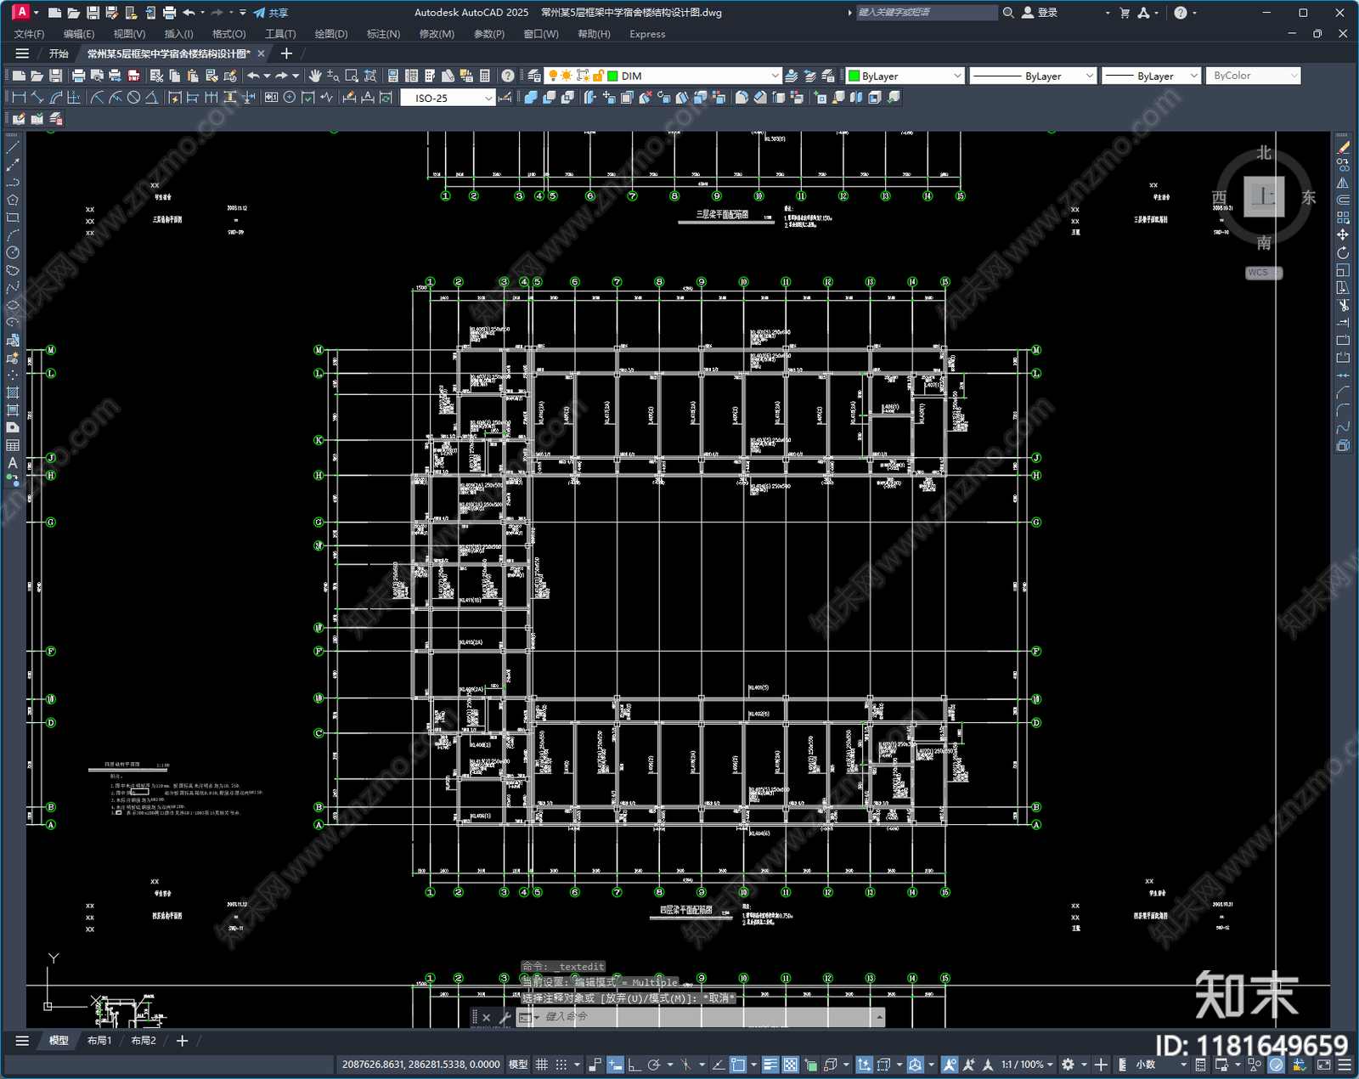Image resolution: width=1359 pixels, height=1079 pixels.
Task: Toggle layer on/off lightbulb icon
Action: click(x=553, y=76)
